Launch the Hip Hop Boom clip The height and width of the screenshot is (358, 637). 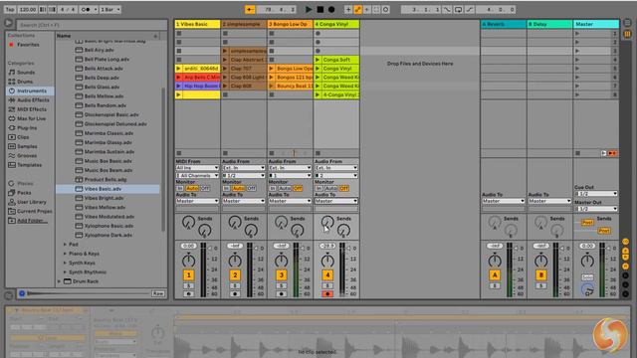click(179, 87)
